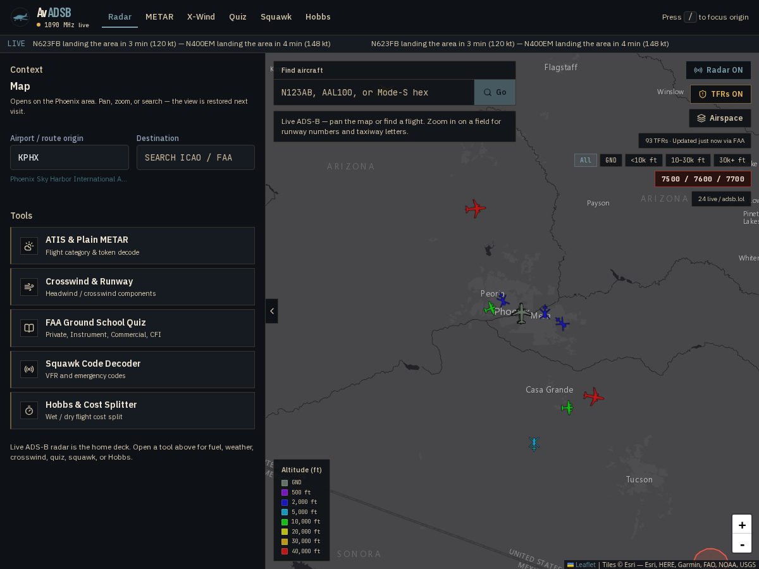The height and width of the screenshot is (569, 759).
Task: Focus the Airport / route origin KPHX field
Action: click(70, 157)
